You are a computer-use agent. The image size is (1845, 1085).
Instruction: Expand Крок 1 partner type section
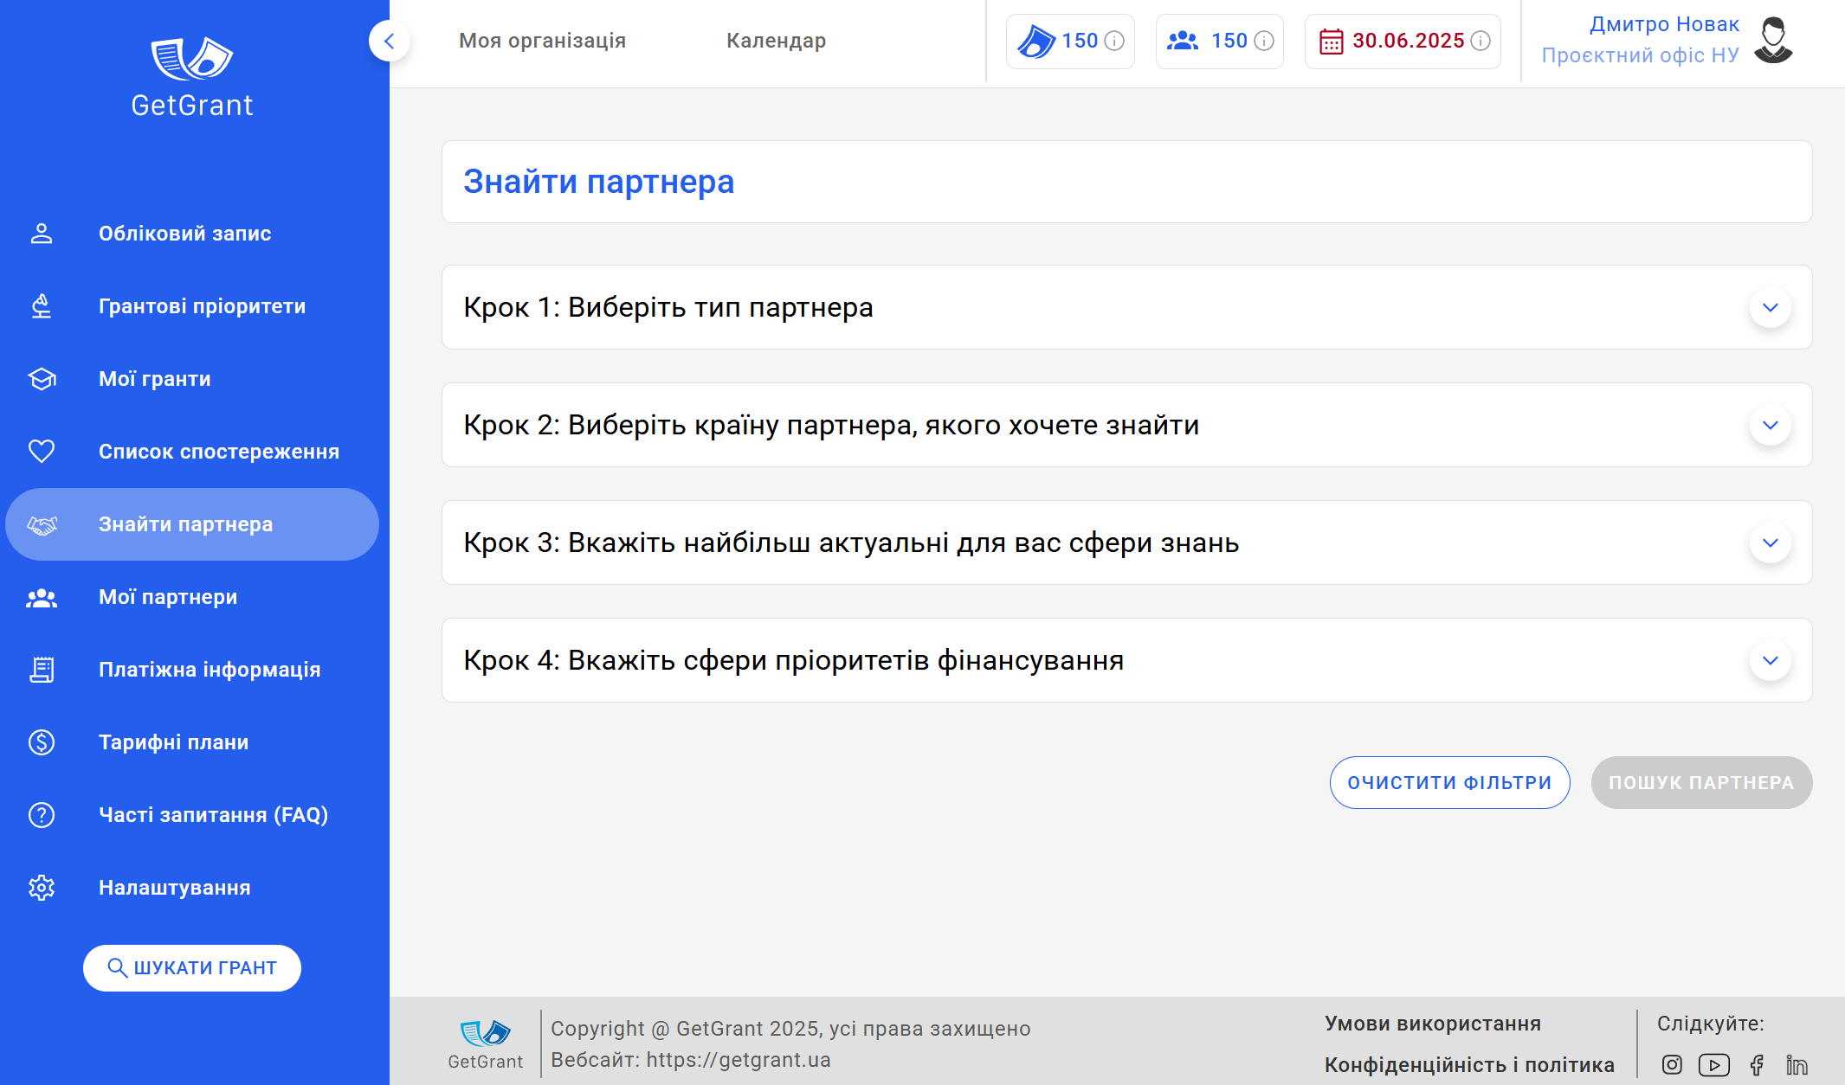(x=1770, y=307)
